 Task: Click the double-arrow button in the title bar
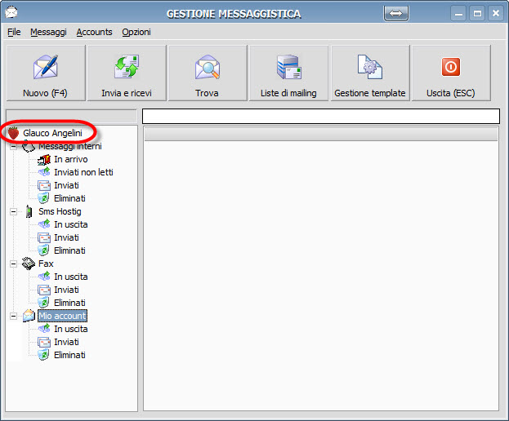[x=395, y=14]
